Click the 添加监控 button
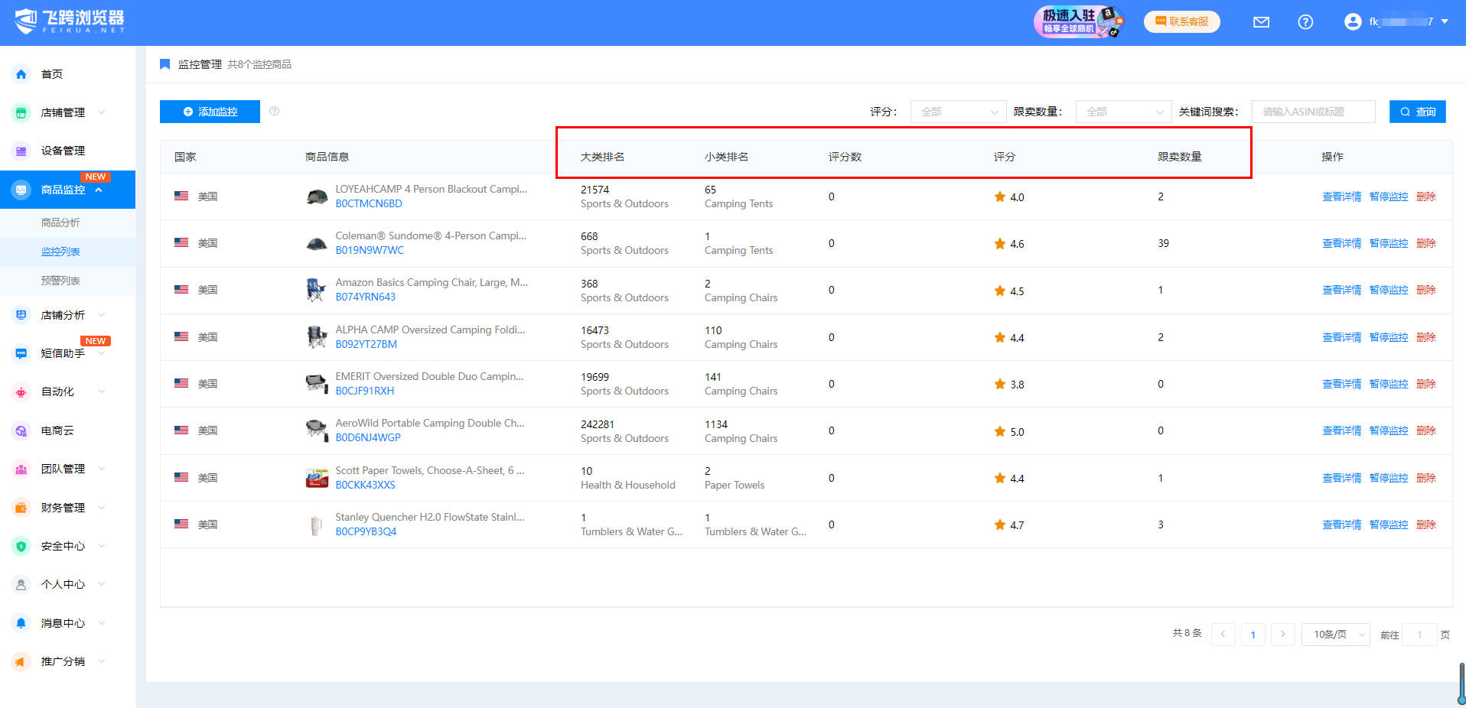This screenshot has width=1466, height=708. tap(210, 112)
